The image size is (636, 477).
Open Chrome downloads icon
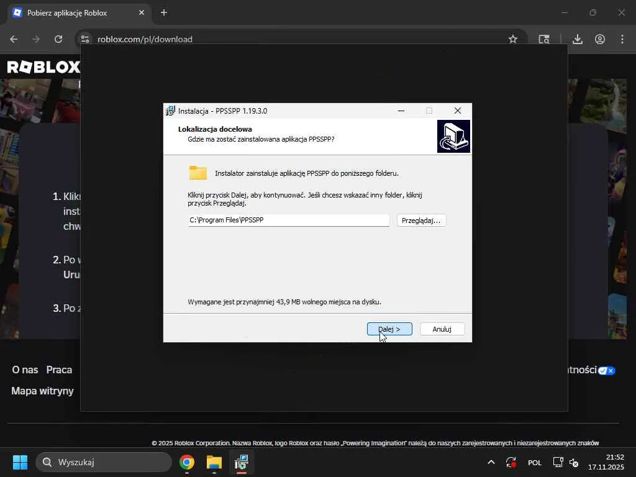578,39
